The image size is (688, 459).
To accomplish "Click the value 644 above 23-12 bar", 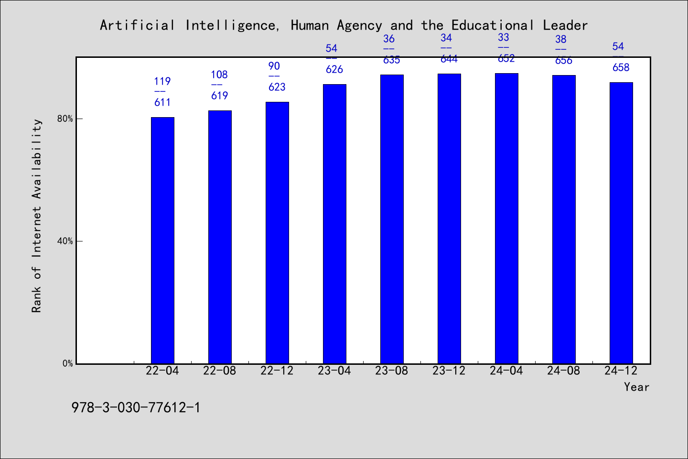I will (449, 59).
